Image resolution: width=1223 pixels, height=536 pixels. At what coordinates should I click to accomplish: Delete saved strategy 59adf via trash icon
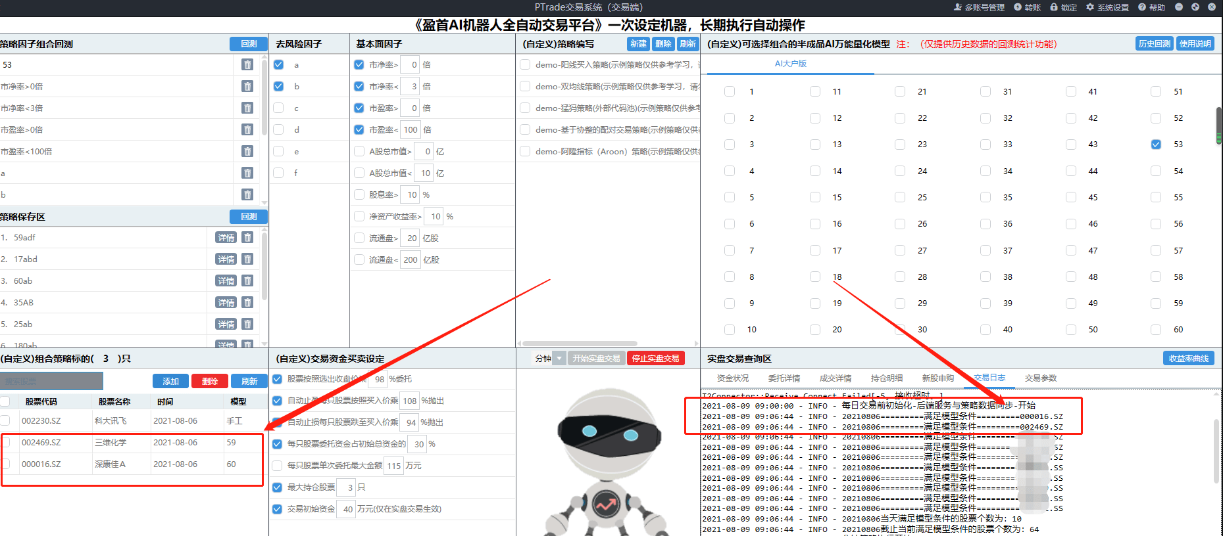click(x=247, y=238)
